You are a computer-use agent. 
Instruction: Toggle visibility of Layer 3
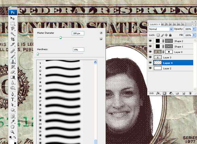pos(150,57)
